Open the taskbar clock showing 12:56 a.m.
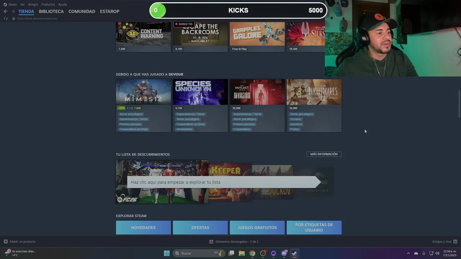This screenshot has width=461, height=259. pos(450,253)
